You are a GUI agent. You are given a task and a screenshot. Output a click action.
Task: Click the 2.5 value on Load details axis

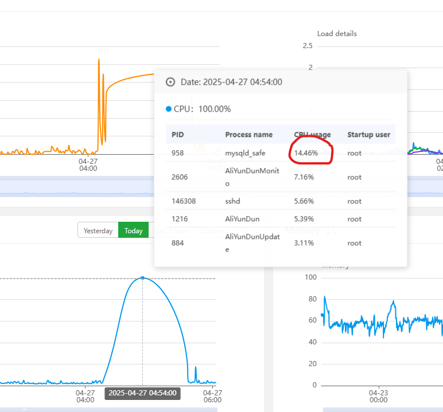point(308,46)
